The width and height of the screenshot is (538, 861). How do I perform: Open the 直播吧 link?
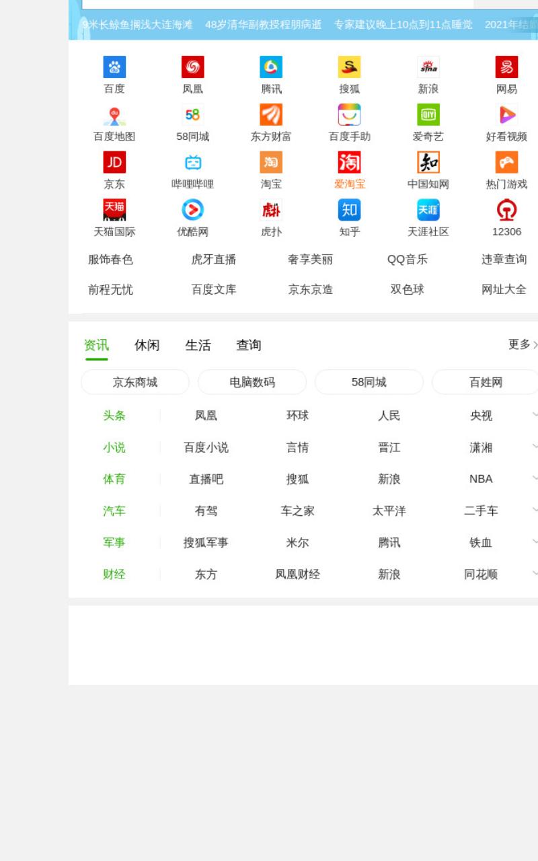click(206, 480)
